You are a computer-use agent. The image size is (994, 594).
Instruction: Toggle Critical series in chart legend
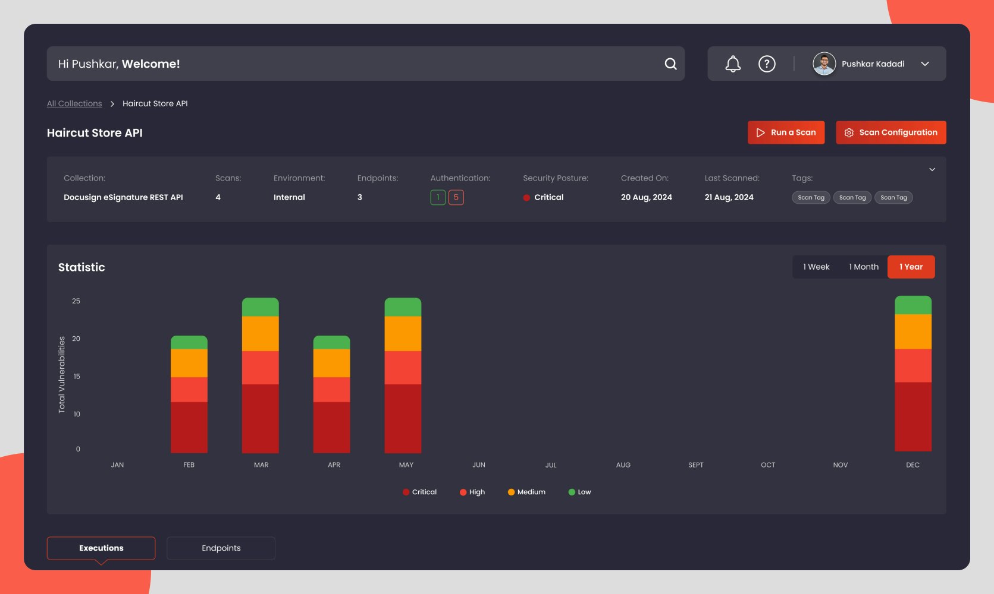[419, 492]
